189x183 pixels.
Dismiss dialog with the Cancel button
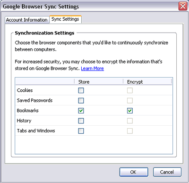tap(167, 172)
